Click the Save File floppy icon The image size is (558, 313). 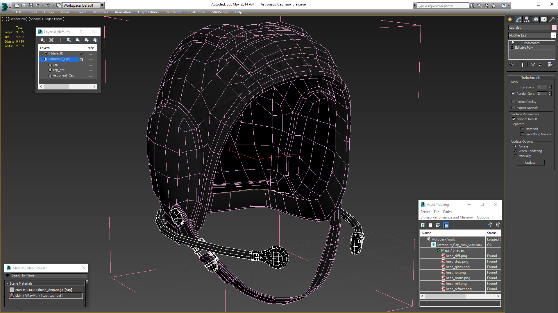[x=31, y=5]
